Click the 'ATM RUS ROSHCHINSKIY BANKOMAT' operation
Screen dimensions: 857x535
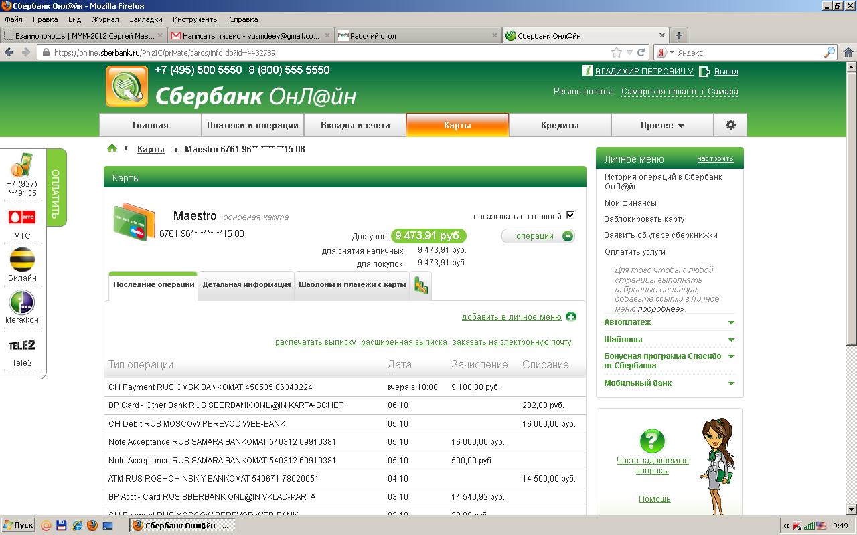(345, 479)
